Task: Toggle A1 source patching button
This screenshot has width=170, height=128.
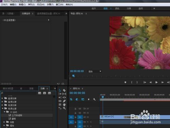Action: click(71, 122)
